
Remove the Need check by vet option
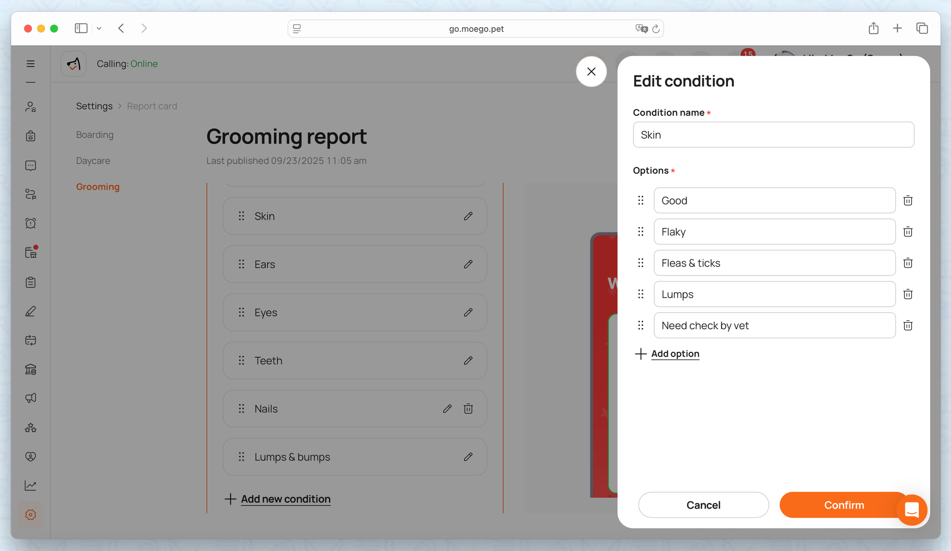pyautogui.click(x=908, y=325)
